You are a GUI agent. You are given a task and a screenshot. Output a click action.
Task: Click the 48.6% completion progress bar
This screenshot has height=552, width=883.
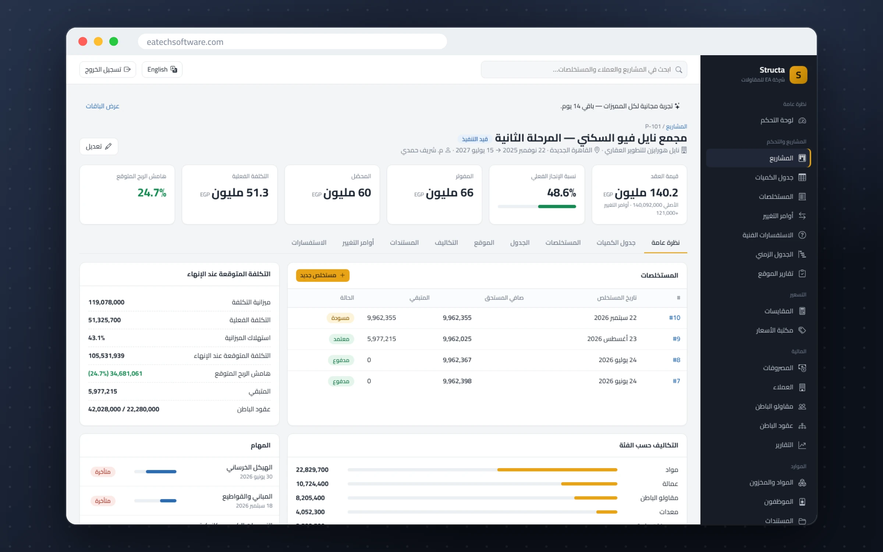coord(536,206)
